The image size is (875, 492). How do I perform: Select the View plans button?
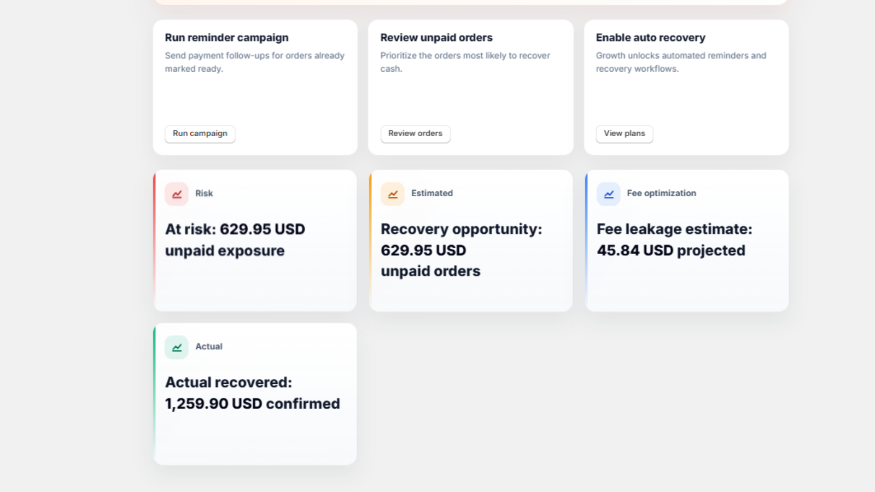[624, 134]
